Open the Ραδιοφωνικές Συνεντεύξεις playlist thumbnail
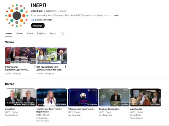Screen dimensions: 169x126 click(x=83, y=98)
